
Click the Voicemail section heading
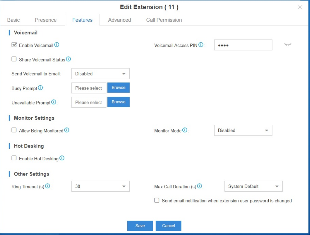pyautogui.click(x=25, y=32)
